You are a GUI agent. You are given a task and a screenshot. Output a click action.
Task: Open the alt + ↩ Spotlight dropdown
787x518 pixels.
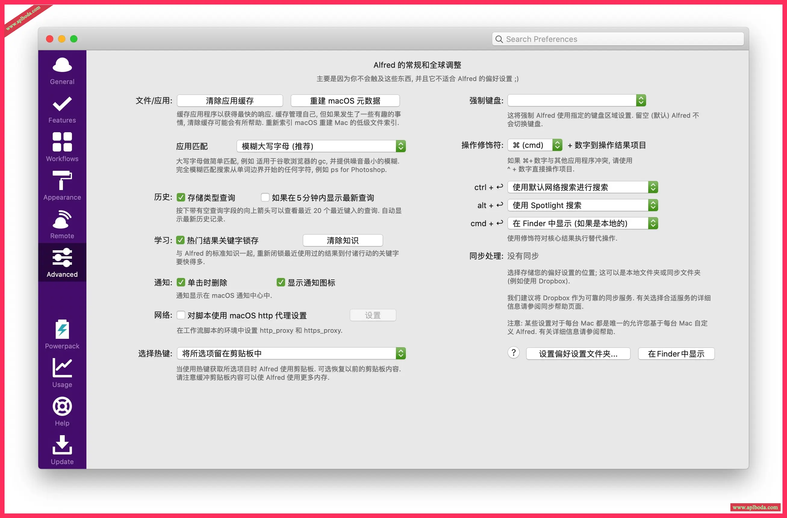pyautogui.click(x=583, y=205)
